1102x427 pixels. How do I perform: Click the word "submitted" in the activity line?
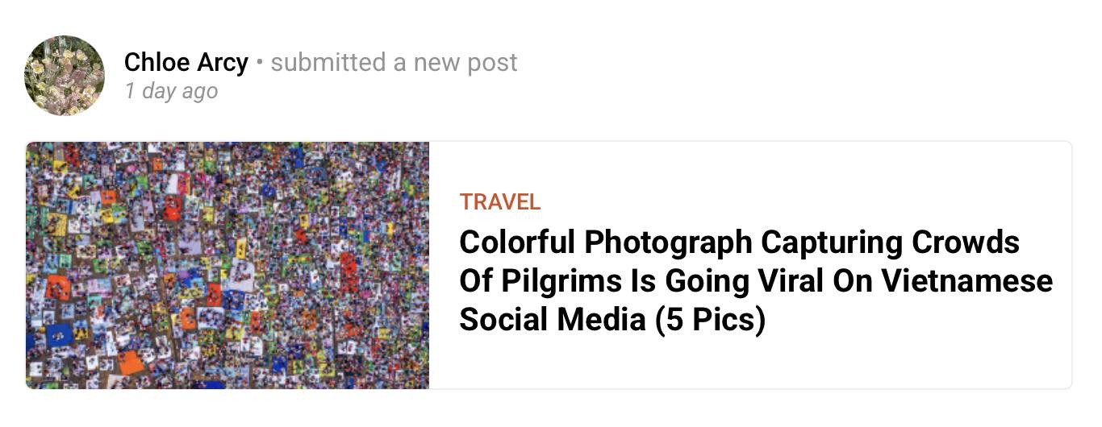[328, 62]
